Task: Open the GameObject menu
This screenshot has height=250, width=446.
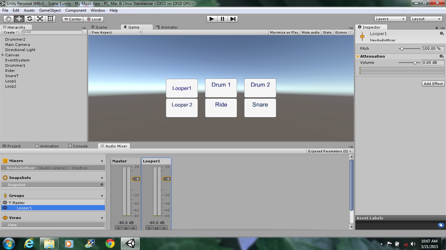Action: [50, 10]
